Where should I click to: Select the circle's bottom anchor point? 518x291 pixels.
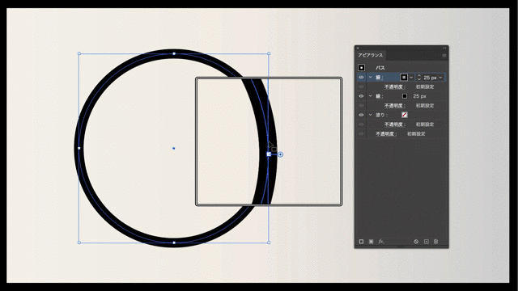tap(174, 242)
